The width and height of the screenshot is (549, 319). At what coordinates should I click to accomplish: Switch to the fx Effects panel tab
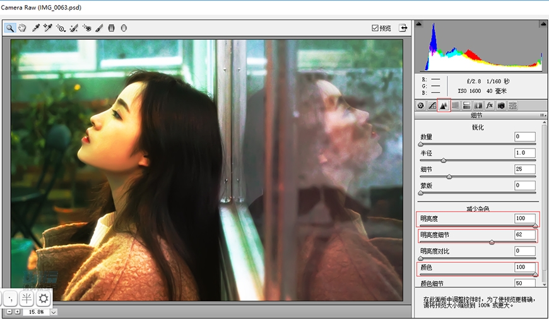point(489,105)
